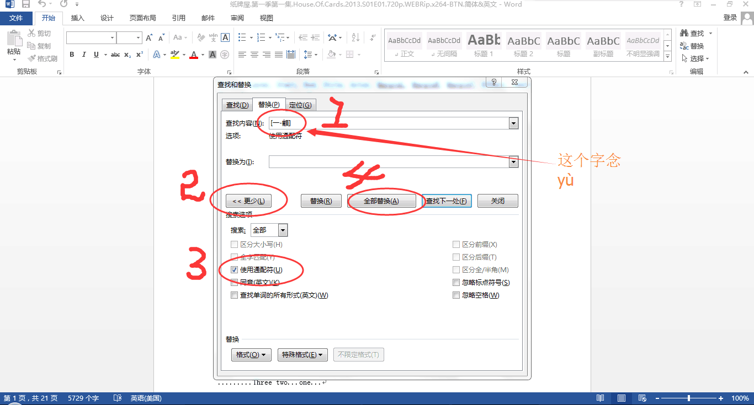Click the 查找下一处 button
754x405 pixels.
(x=448, y=201)
